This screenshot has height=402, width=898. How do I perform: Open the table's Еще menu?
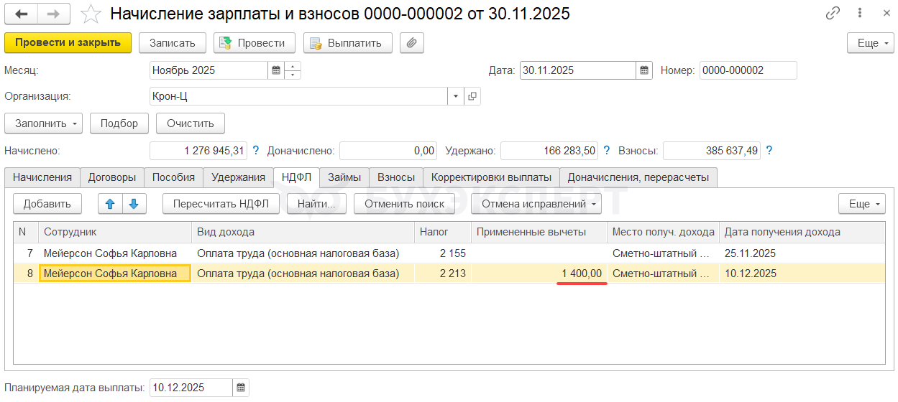pos(861,204)
